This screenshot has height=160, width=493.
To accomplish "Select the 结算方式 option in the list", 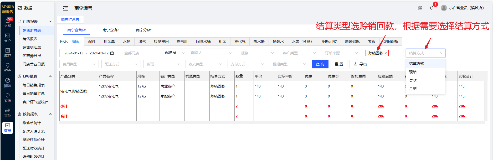I will coord(426,64).
